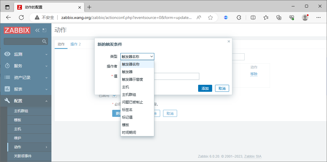The height and width of the screenshot is (162, 327).
Task: Collapse the sidebar with double-chevron icon
Action: 37,30
